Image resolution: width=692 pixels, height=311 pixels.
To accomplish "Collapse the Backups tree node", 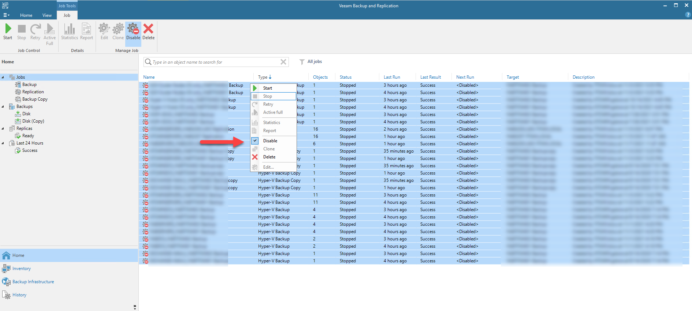I will [3, 106].
